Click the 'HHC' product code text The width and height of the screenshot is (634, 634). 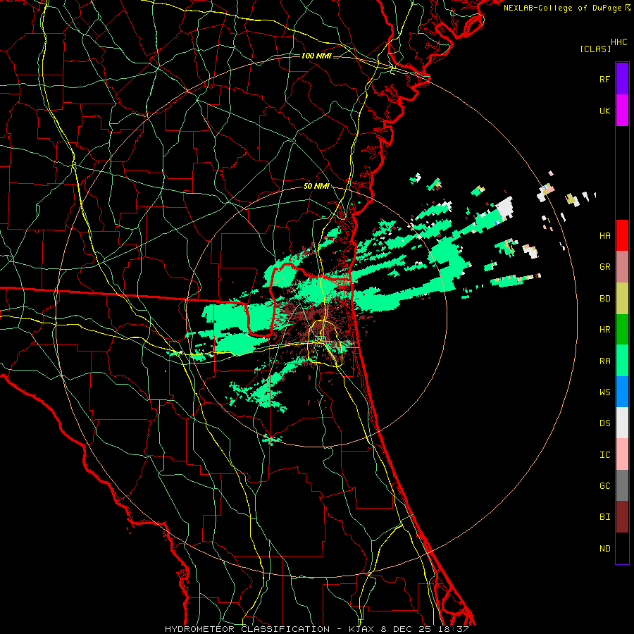[x=619, y=42]
